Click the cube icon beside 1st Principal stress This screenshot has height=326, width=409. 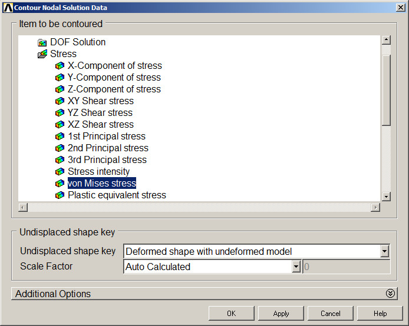click(x=60, y=137)
